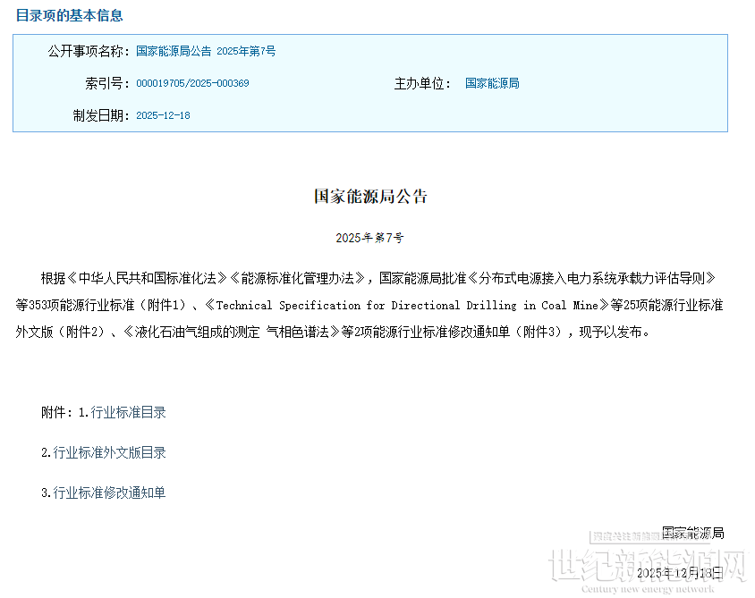Click the 国家能源局公告 2025年第7号 item name

(206, 52)
